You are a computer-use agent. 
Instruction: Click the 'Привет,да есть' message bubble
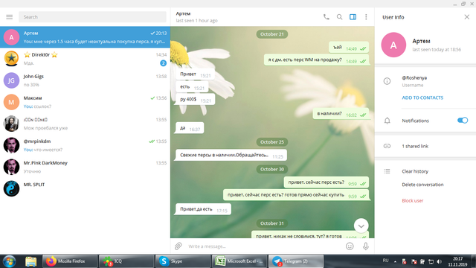pos(203,209)
